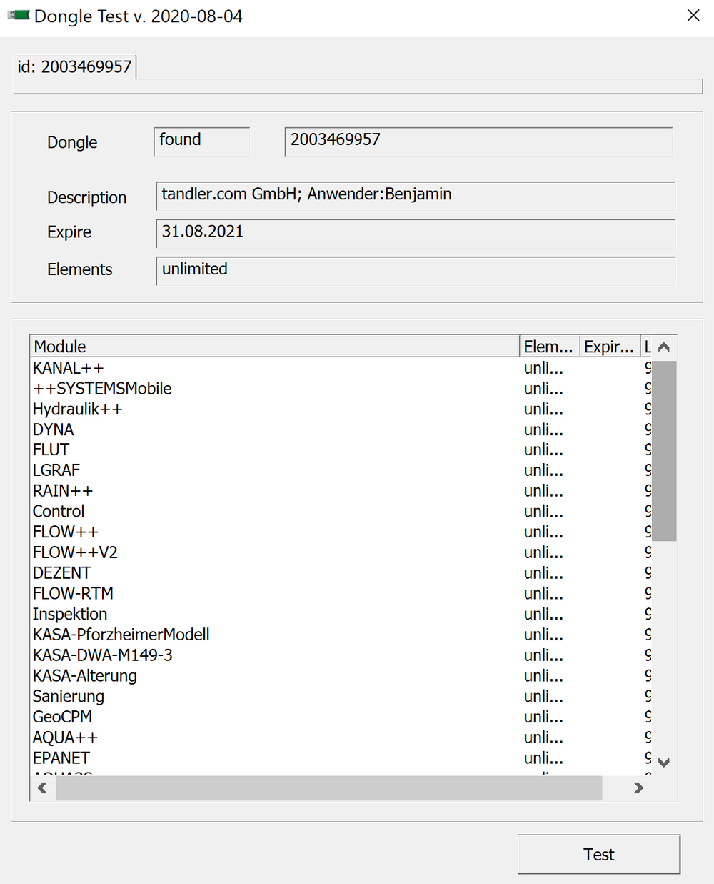714x884 pixels.
Task: Select the id: 2003469957 tab
Action: pyautogui.click(x=74, y=67)
